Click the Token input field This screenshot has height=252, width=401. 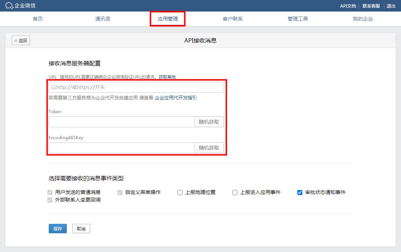click(121, 122)
